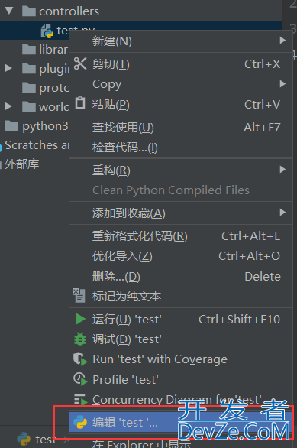Open the 新建(N) submenu arrow
297x448 pixels.
click(x=282, y=41)
